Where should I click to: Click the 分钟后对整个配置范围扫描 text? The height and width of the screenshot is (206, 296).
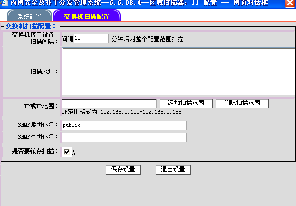[x=147, y=39]
